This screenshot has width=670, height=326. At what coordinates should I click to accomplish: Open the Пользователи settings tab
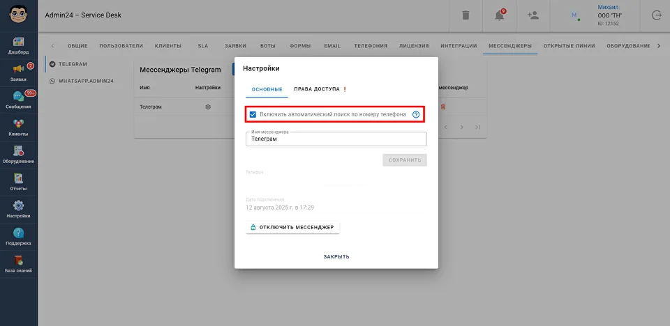coord(121,46)
